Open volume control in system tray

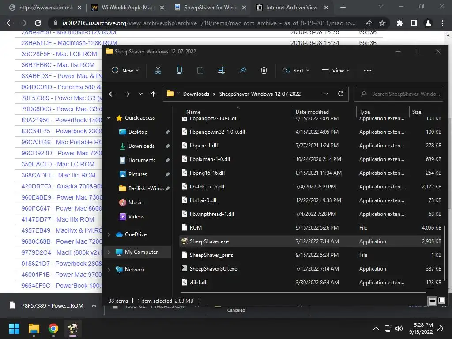(399, 328)
